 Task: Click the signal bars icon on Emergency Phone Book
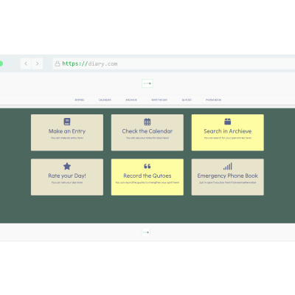[x=228, y=166]
